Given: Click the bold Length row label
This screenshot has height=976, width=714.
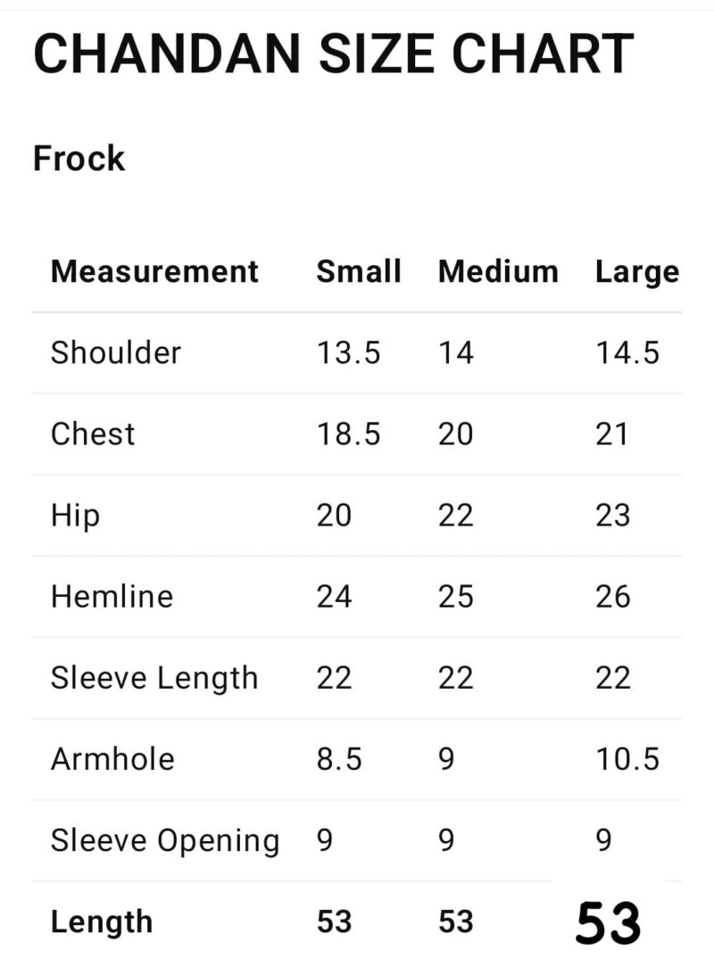Looking at the screenshot, I should 102,922.
